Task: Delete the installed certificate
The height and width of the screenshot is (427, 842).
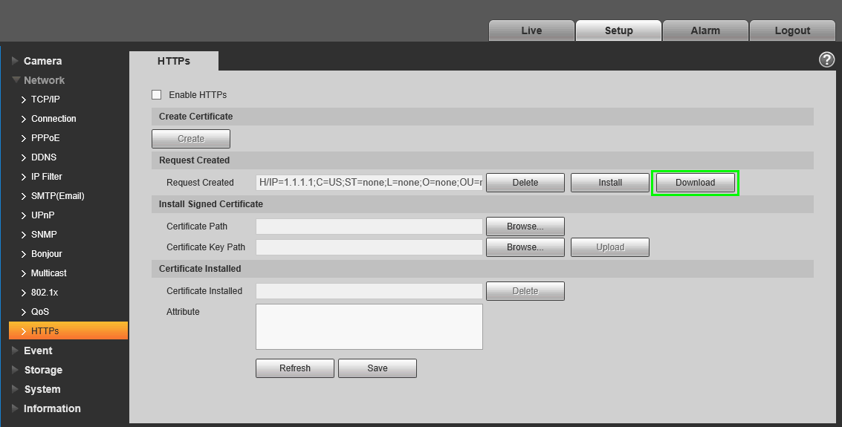Action: pos(525,291)
